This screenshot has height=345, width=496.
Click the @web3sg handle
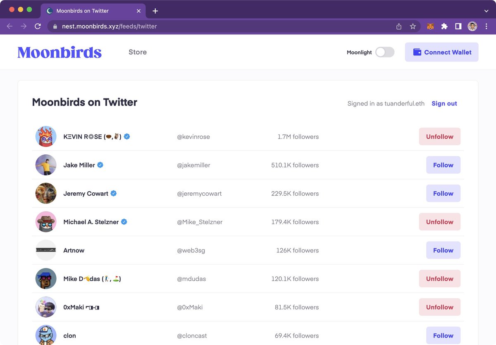[x=191, y=250]
